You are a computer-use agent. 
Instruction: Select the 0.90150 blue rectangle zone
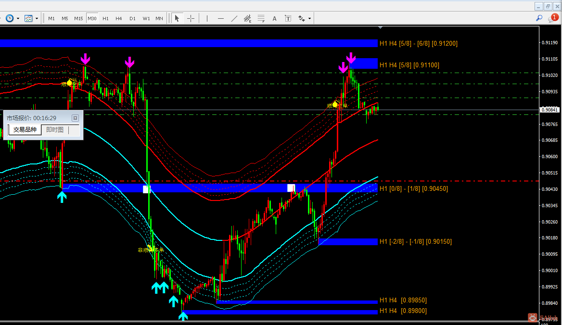pos(348,242)
